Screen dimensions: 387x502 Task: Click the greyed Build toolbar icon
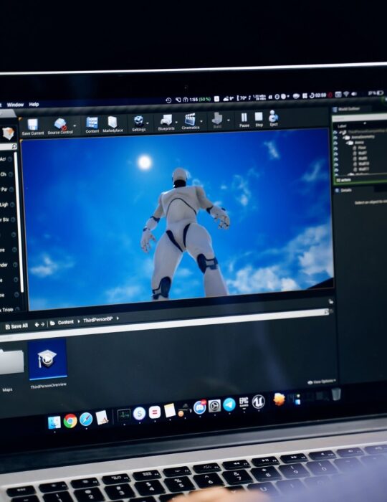217,118
